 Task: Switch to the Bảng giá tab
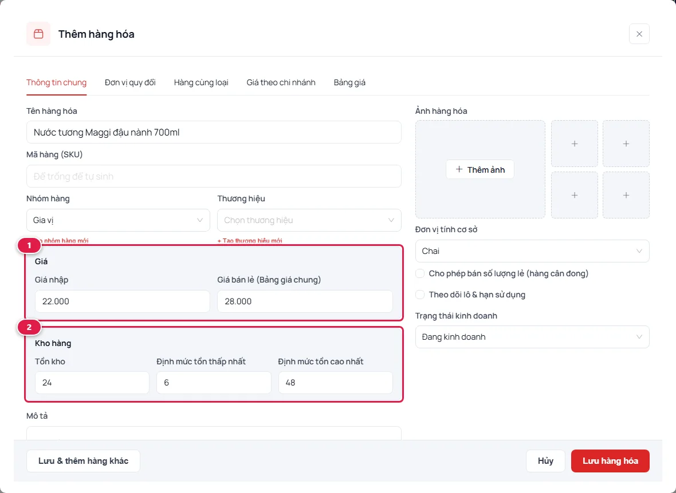349,82
